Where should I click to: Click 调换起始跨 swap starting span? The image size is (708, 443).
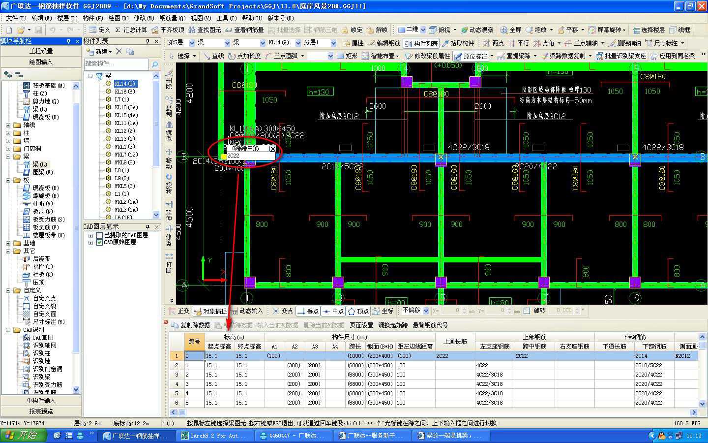click(393, 325)
